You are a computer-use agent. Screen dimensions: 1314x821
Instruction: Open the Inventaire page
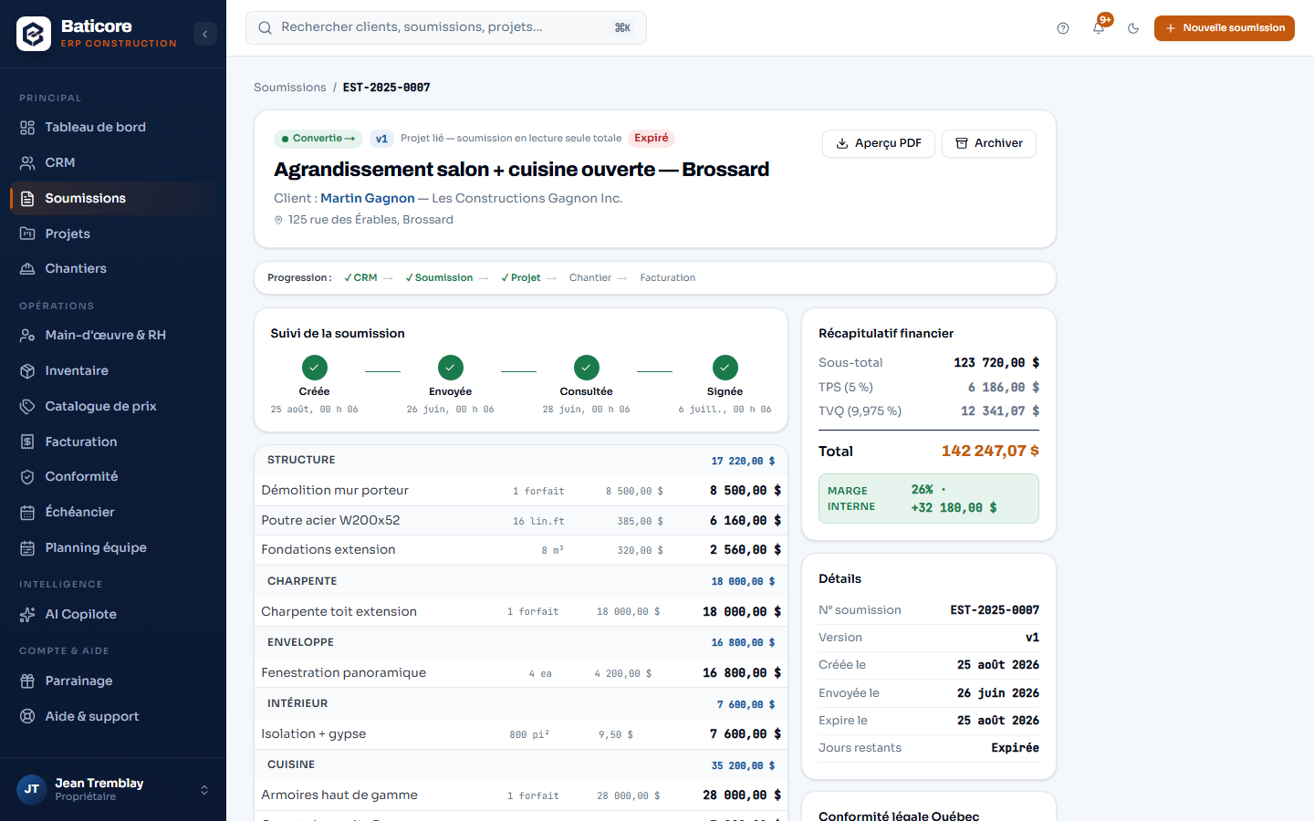113,370
